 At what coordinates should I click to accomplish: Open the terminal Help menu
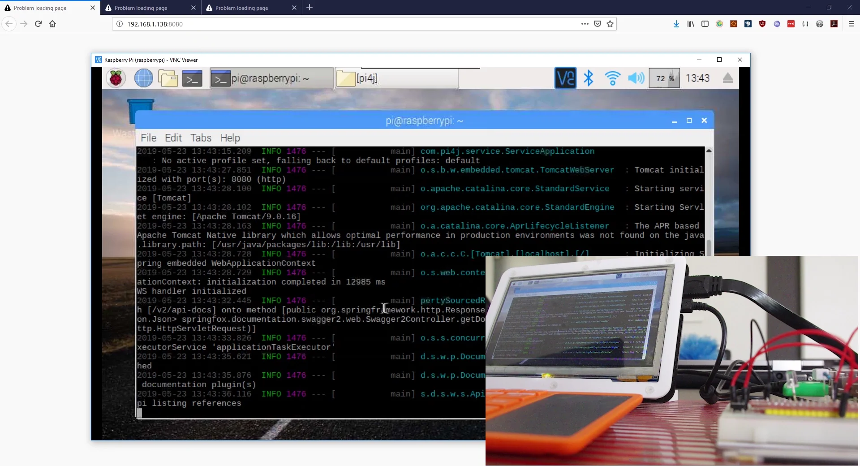(230, 138)
